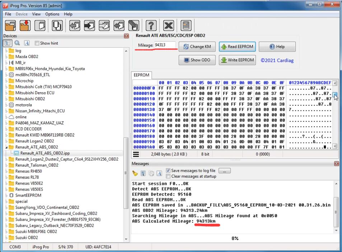The width and height of the screenshot is (342, 252).
Task: Click the open file folder toolbar icon
Action: [10, 26]
